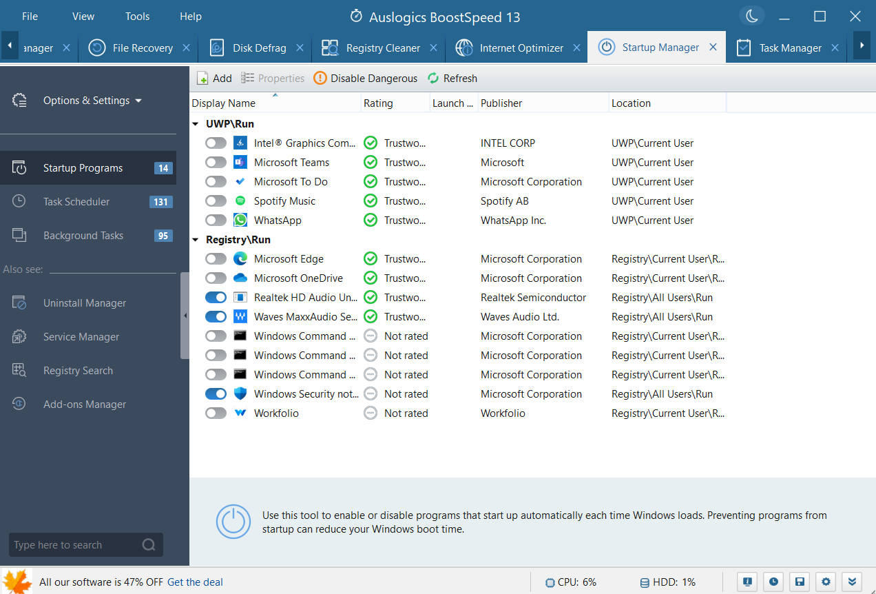Image resolution: width=876 pixels, height=594 pixels.
Task: Enable Intel Graphics Command startup toggle
Action: coord(216,143)
